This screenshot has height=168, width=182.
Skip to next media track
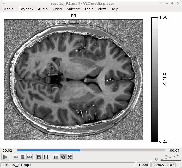coord(29,157)
